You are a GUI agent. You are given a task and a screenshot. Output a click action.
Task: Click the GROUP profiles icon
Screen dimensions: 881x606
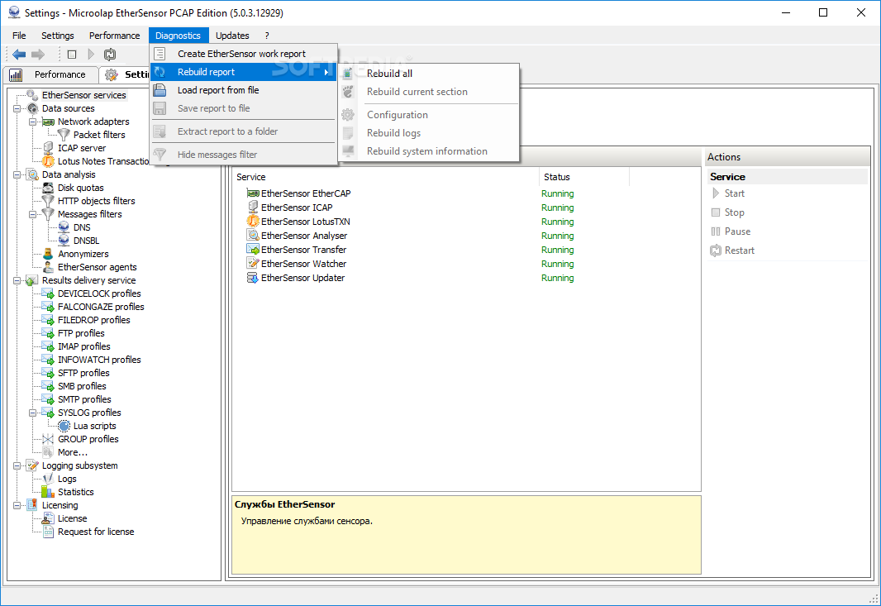tap(48, 439)
